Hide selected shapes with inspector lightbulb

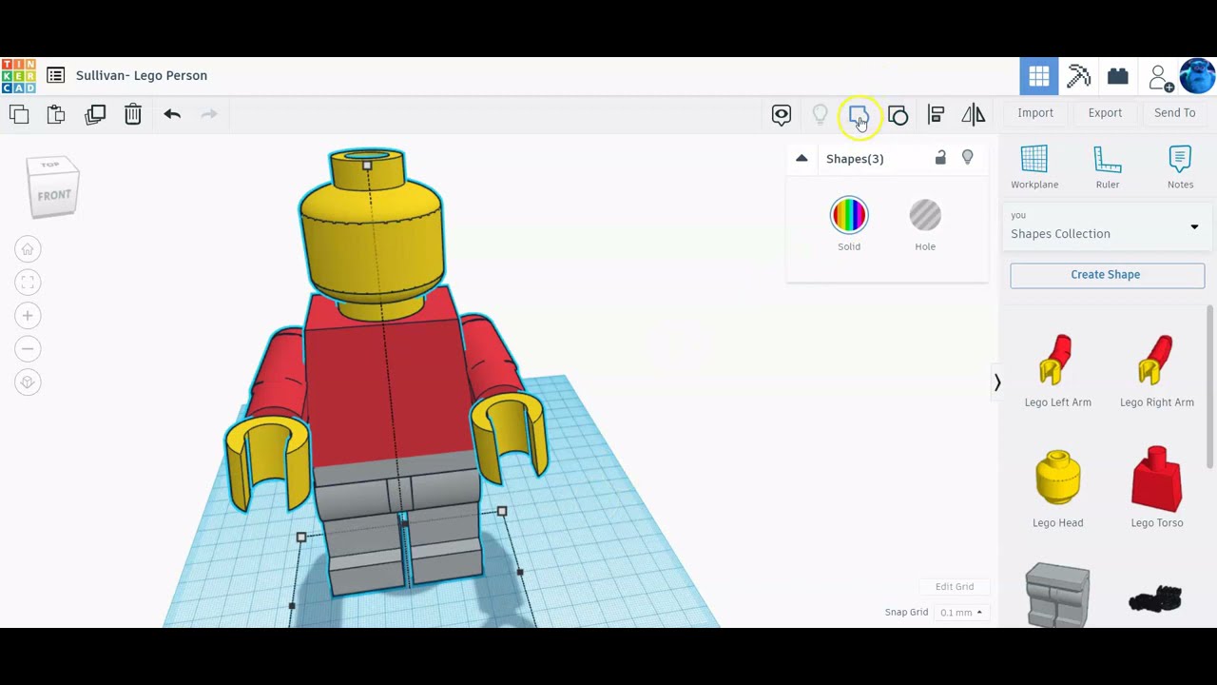(968, 158)
